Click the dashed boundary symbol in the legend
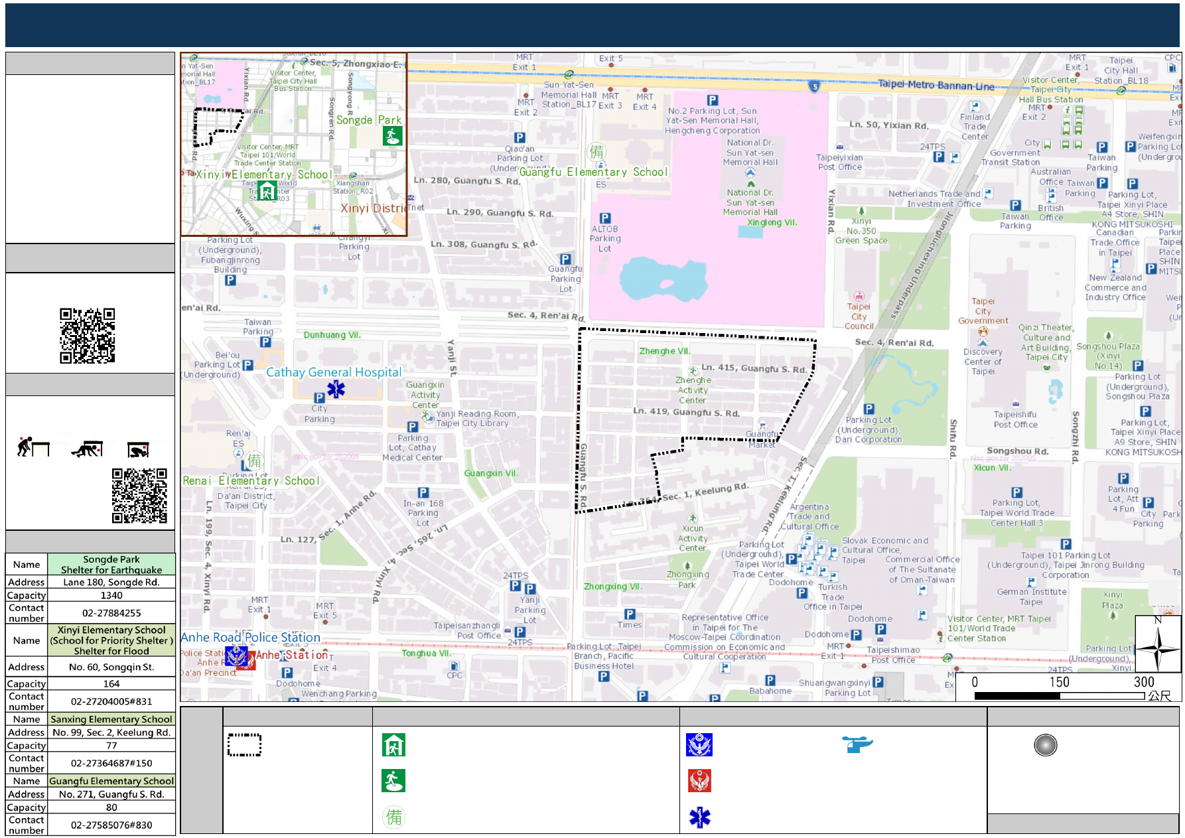Screen dimensions: 1185x838 [x=244, y=744]
